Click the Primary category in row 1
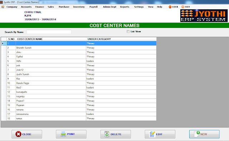 pos(91,43)
